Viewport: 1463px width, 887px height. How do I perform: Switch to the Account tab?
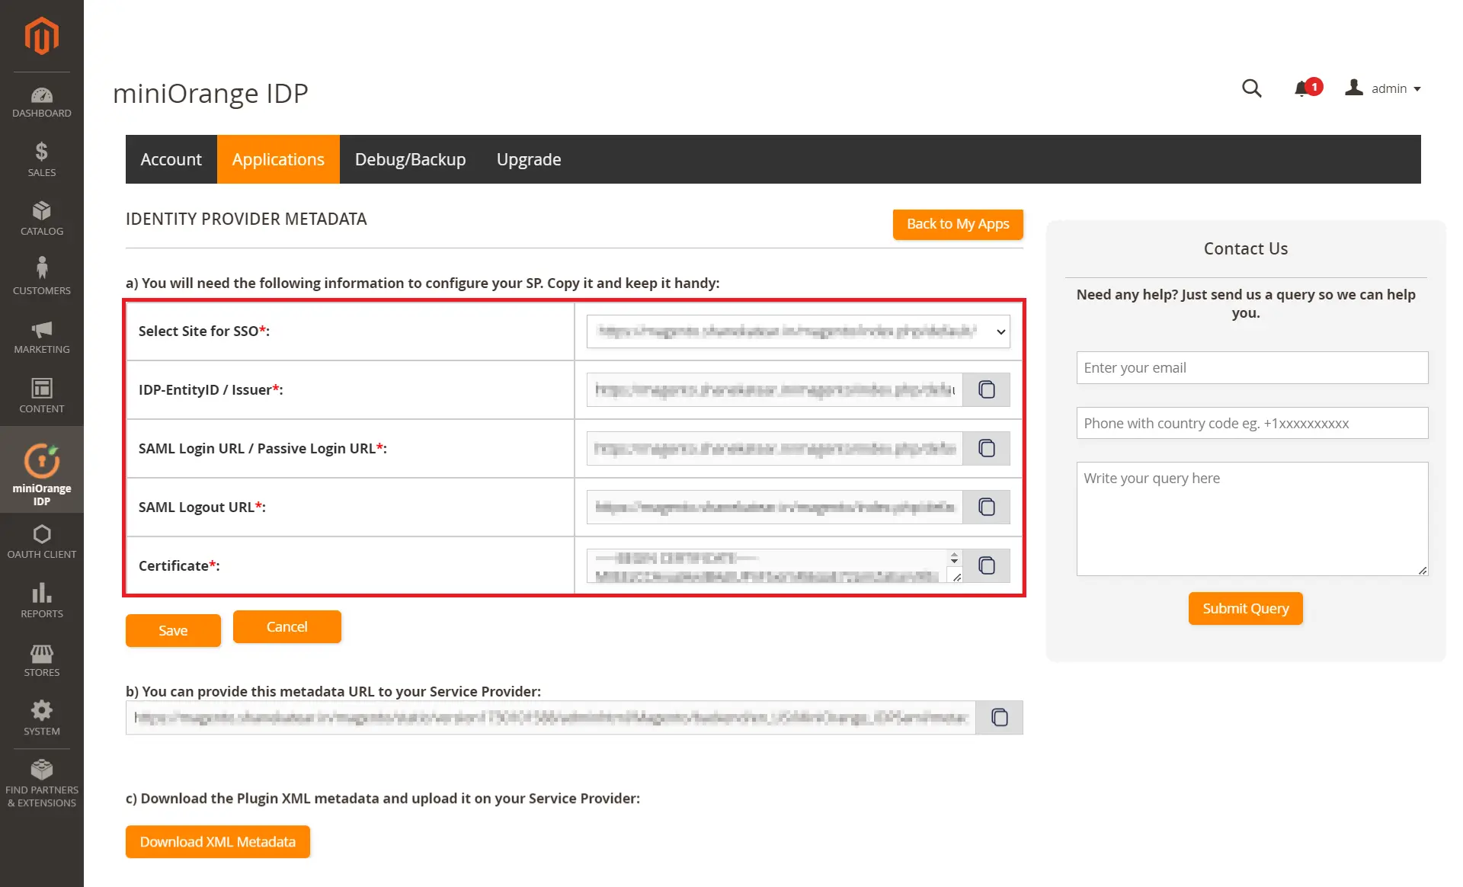171,159
